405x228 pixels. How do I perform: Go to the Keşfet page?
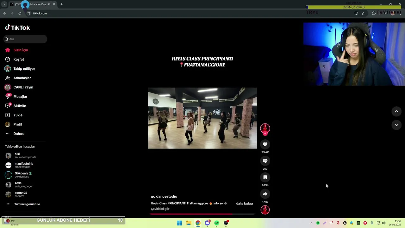[x=15, y=59]
